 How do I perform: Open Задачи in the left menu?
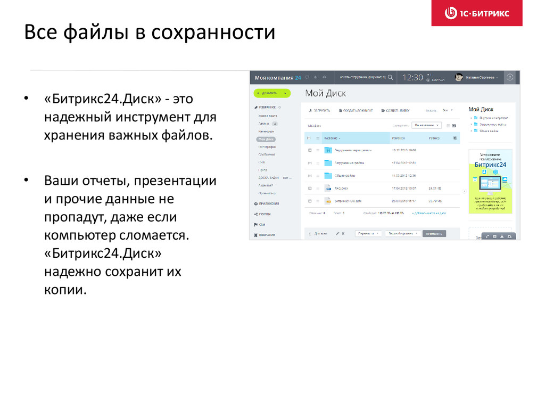263,124
